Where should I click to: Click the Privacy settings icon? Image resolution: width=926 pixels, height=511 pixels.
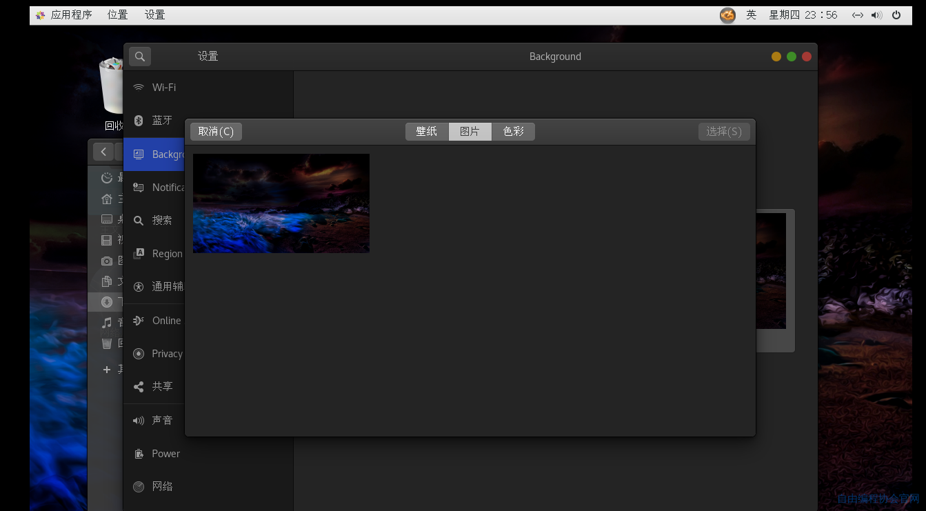click(139, 354)
